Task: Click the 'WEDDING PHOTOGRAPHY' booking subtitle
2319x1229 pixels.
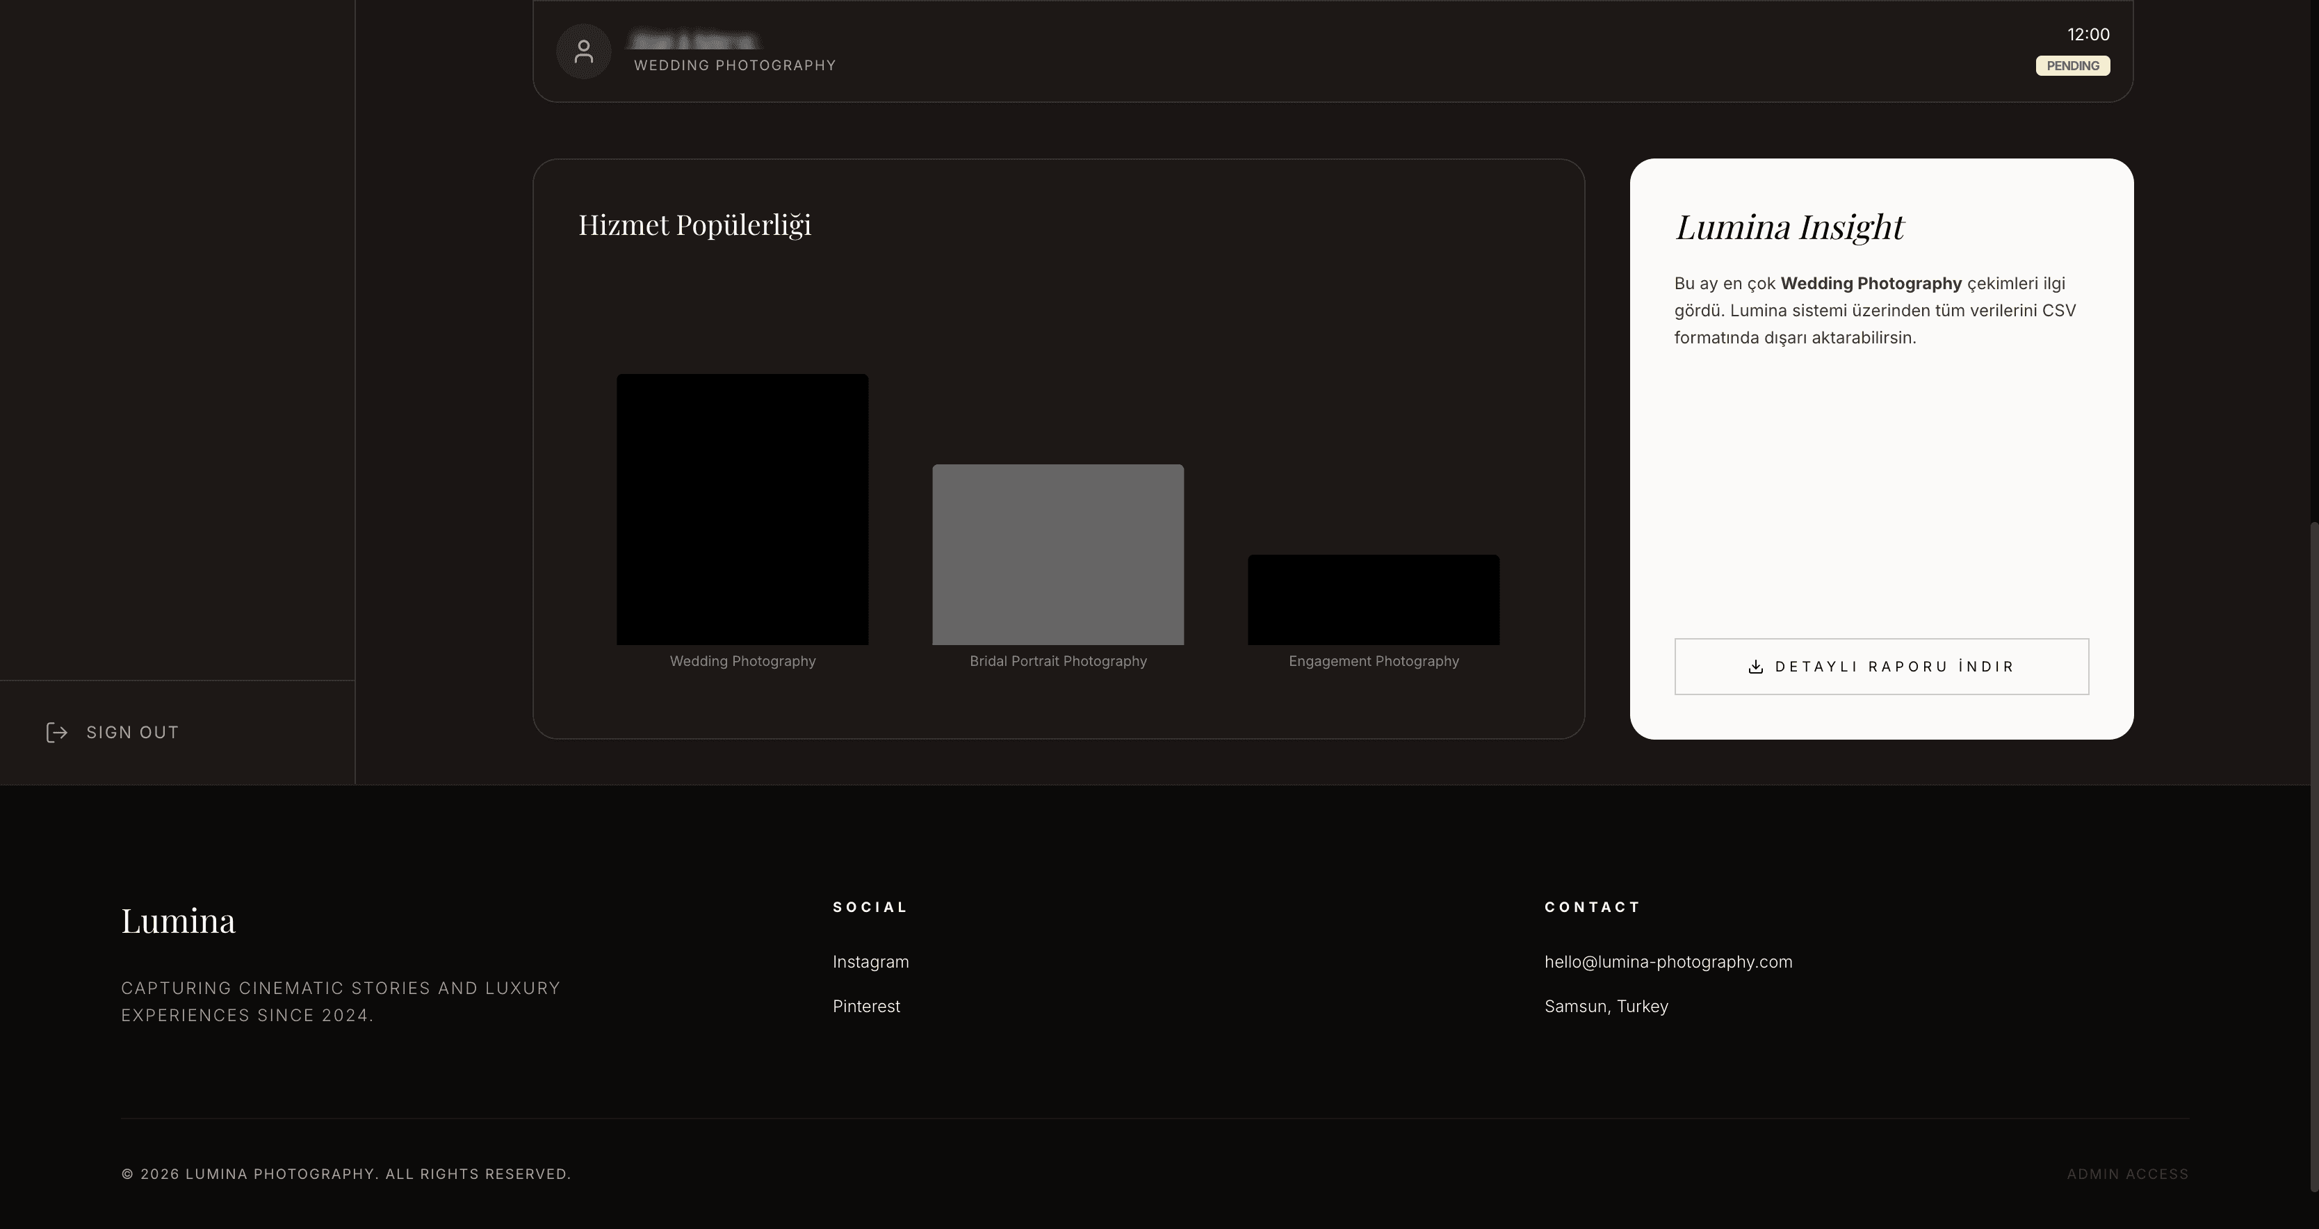Action: (x=735, y=65)
